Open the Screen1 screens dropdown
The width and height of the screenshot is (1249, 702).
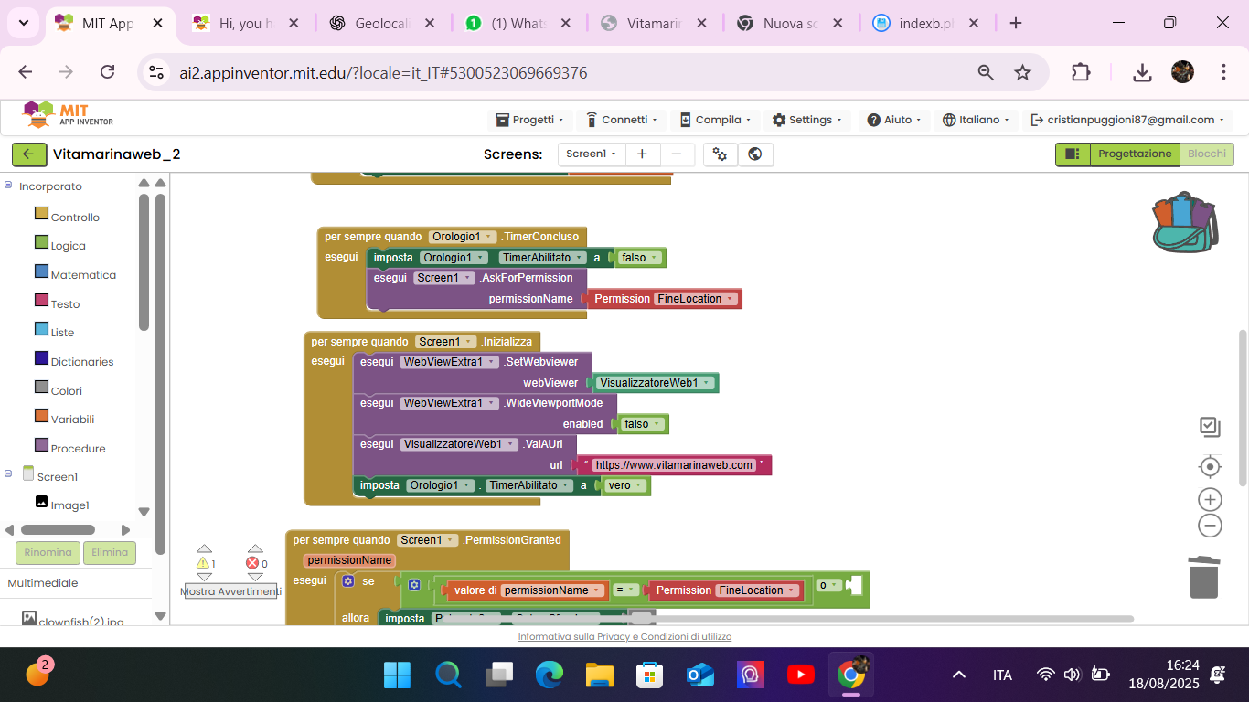tap(592, 154)
